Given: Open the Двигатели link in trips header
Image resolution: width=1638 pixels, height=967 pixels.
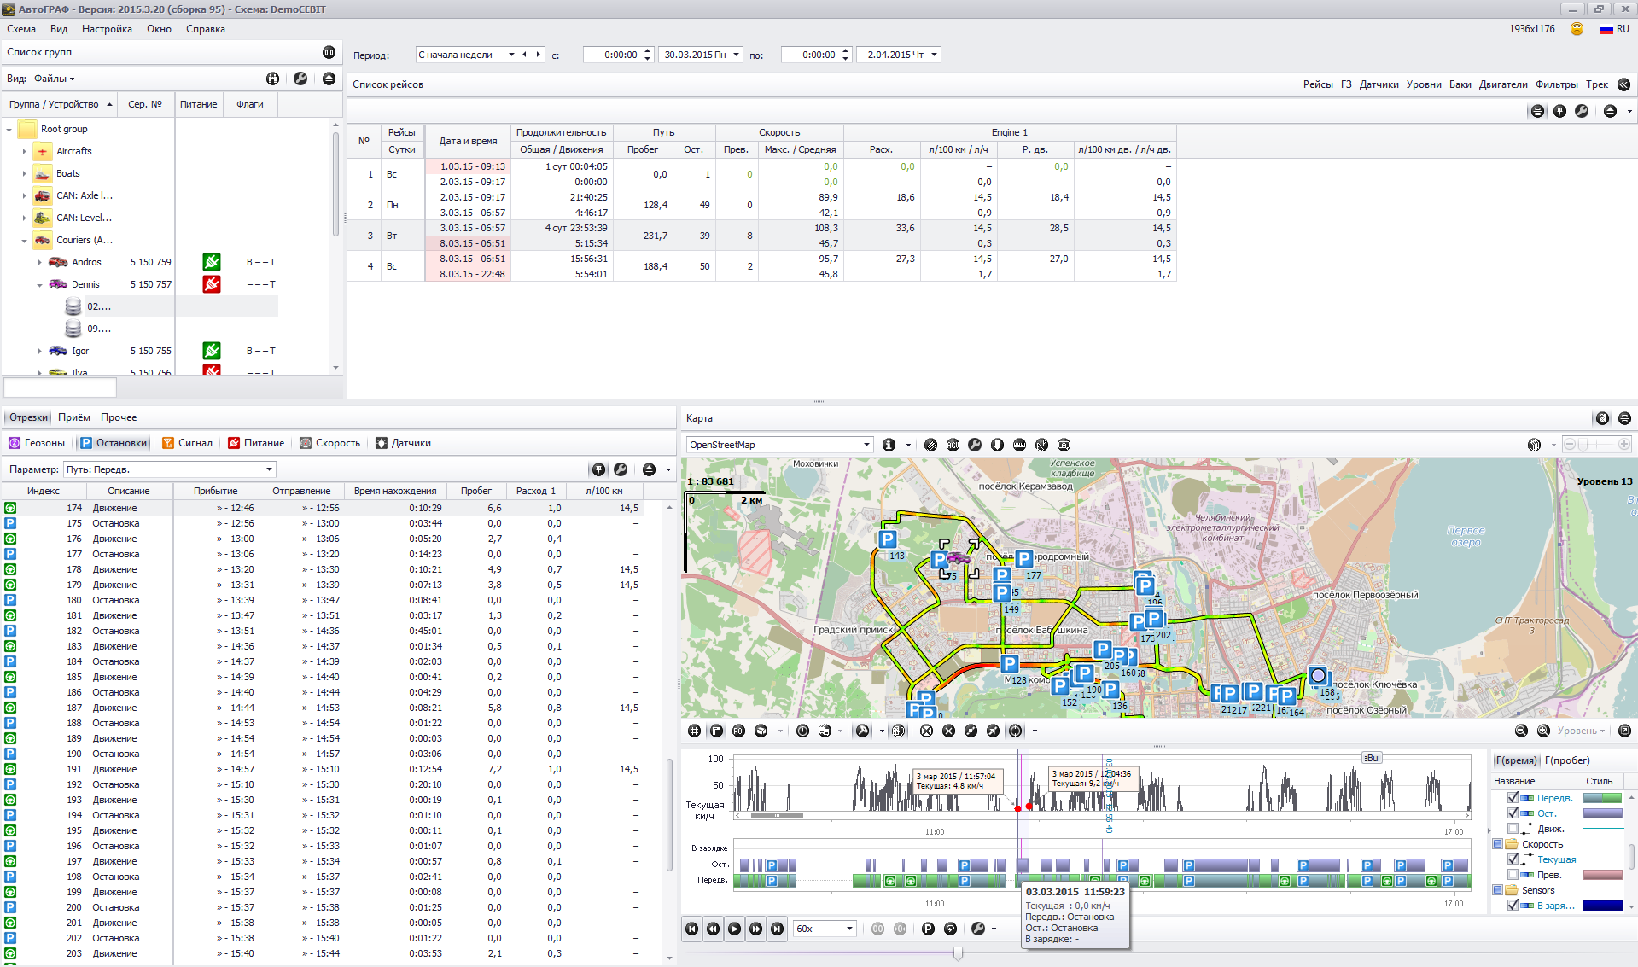Looking at the screenshot, I should (1503, 84).
